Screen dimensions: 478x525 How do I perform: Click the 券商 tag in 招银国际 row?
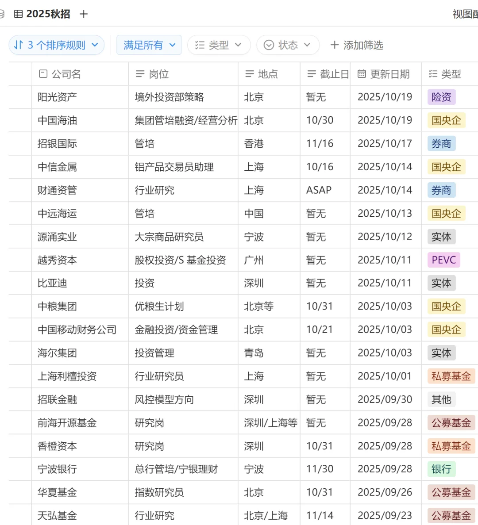(x=441, y=144)
